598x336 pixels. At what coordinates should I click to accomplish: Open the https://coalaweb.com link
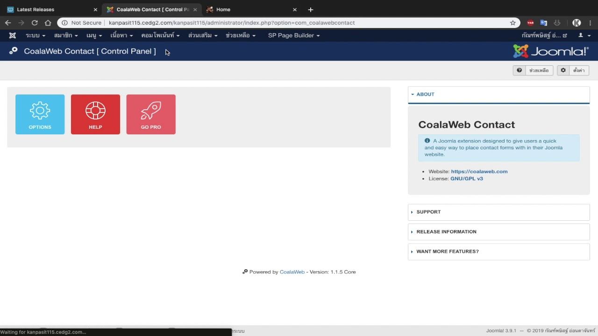479,171
